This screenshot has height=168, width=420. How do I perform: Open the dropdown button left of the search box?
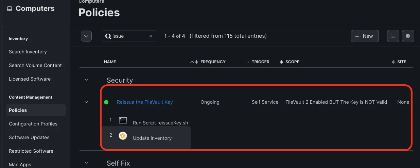86,36
